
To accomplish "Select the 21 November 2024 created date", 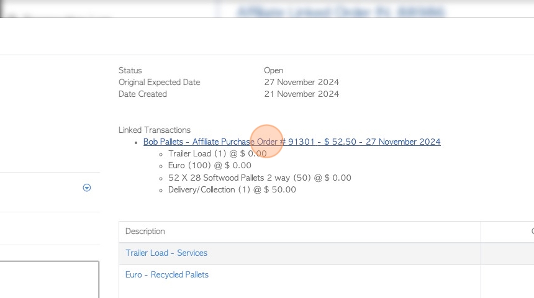I will pos(301,94).
